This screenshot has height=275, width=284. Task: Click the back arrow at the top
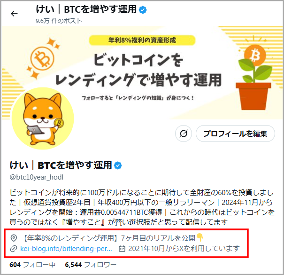click(x=14, y=14)
